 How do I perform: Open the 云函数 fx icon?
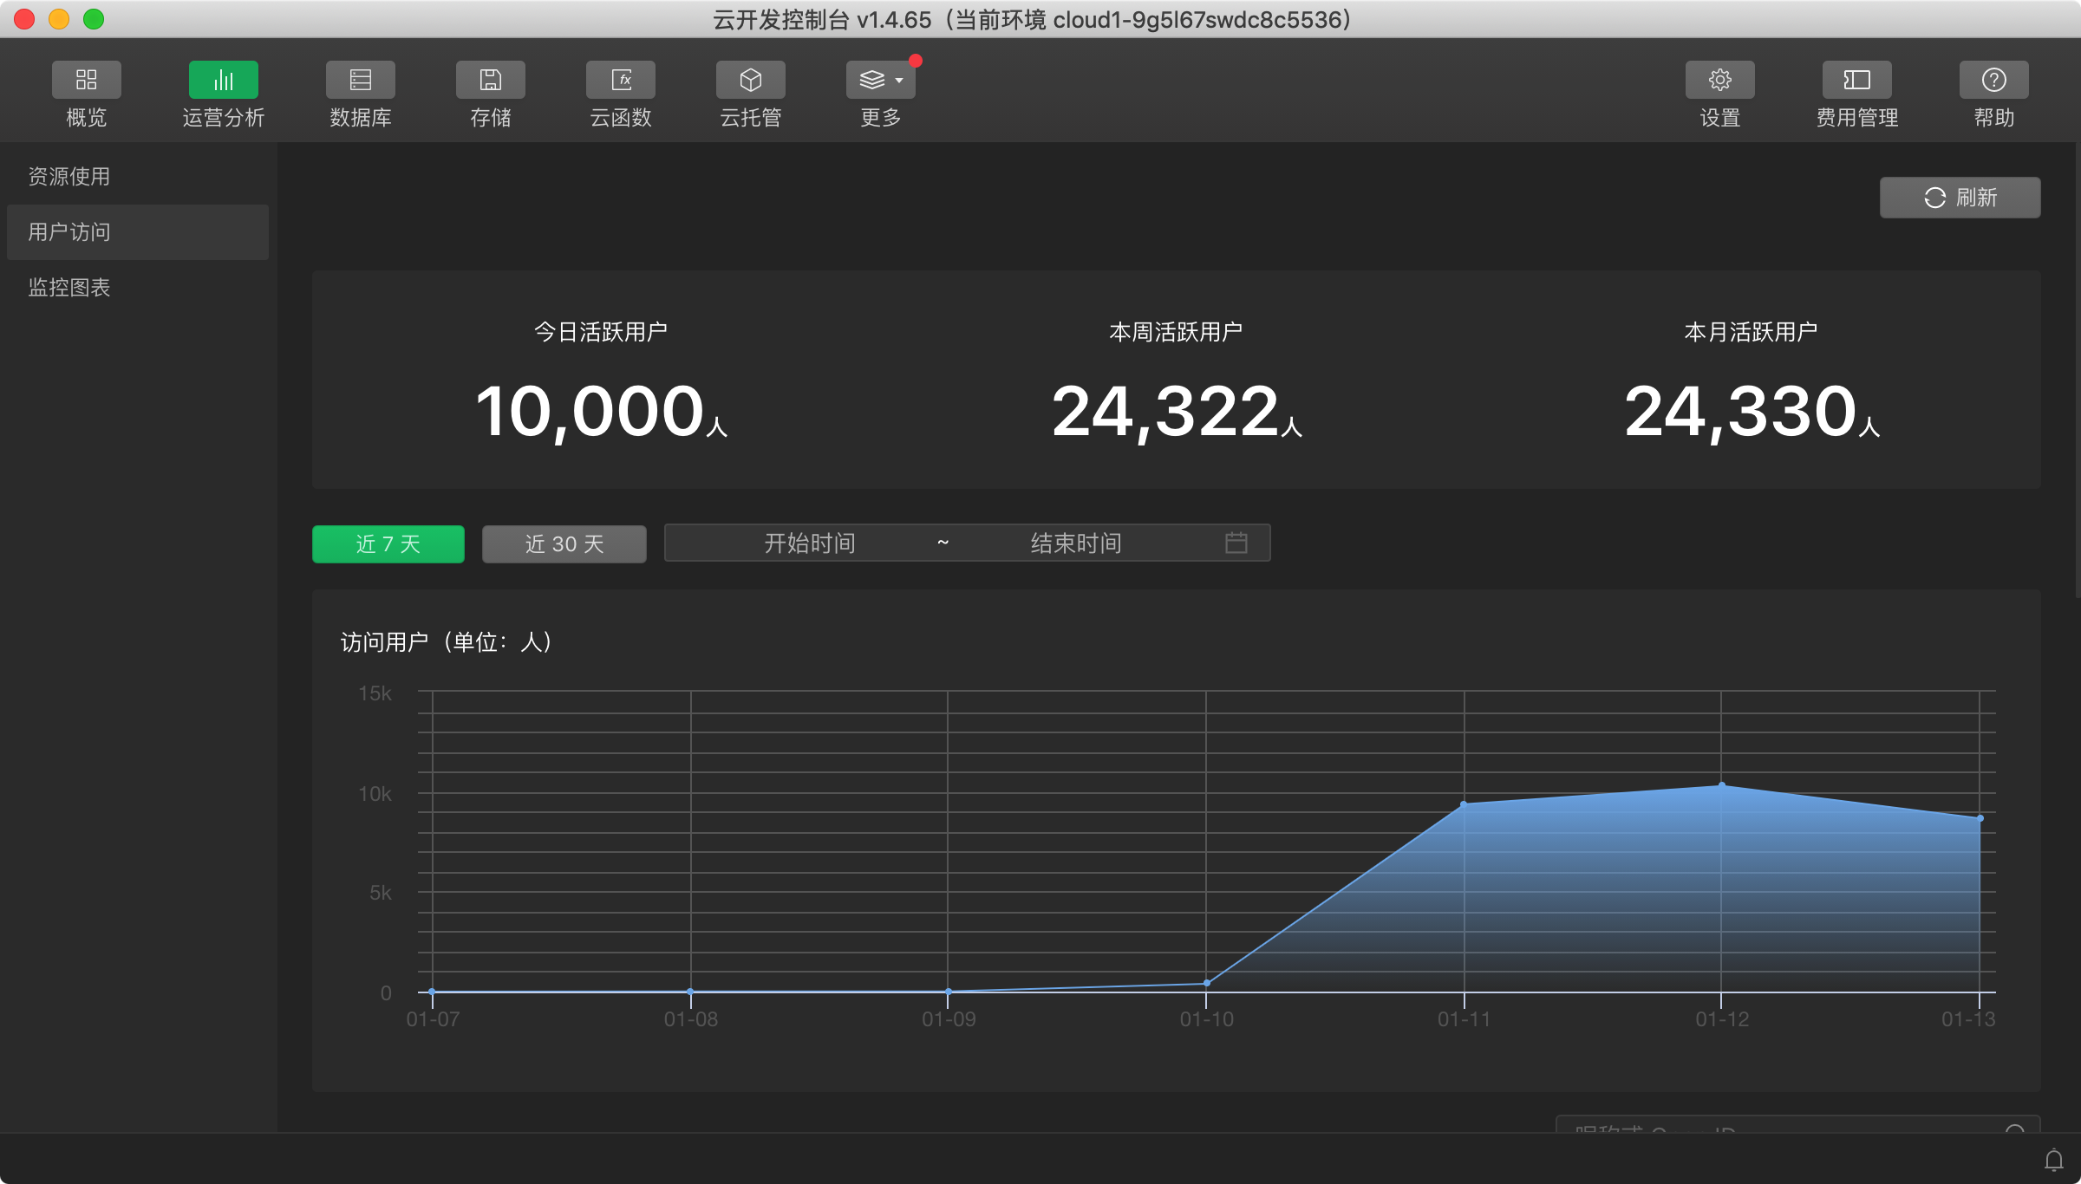point(620,80)
